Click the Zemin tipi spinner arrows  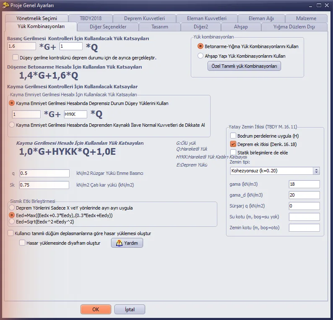[316, 171]
